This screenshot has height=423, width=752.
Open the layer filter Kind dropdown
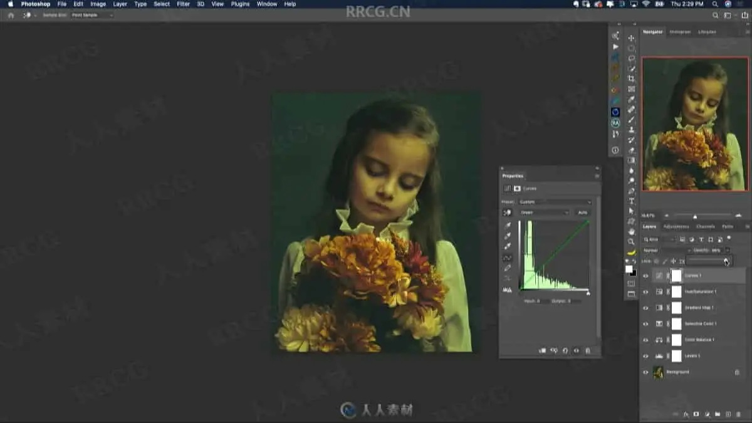pyautogui.click(x=659, y=239)
